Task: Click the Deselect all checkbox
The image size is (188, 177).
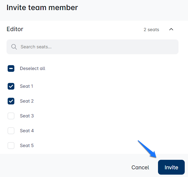Action: (11, 68)
